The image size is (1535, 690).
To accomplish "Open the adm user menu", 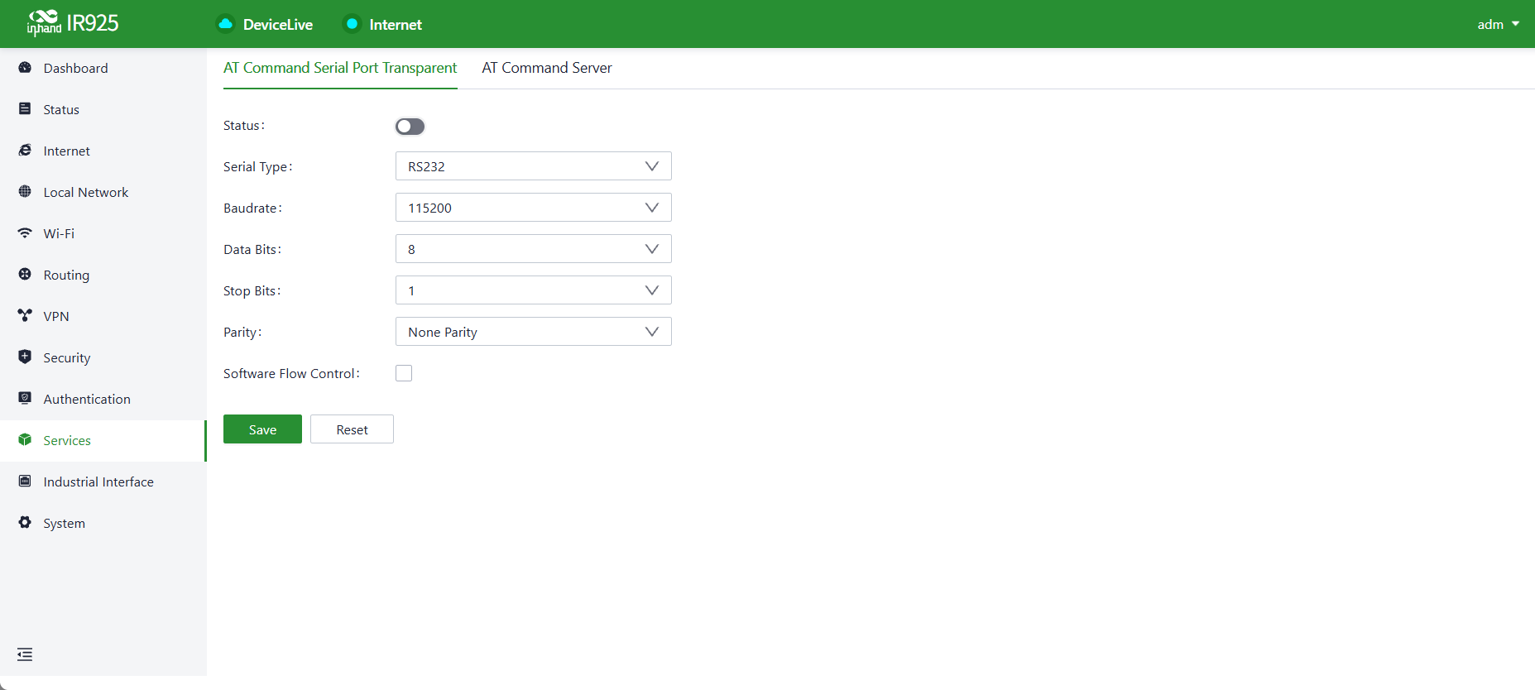I will [1499, 25].
